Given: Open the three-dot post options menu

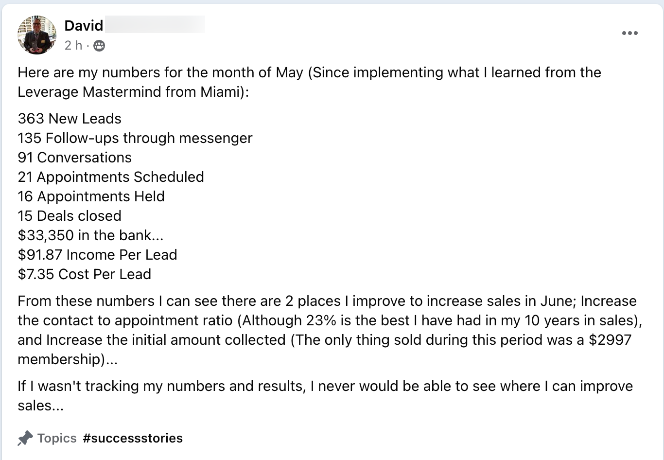Looking at the screenshot, I should 629,33.
